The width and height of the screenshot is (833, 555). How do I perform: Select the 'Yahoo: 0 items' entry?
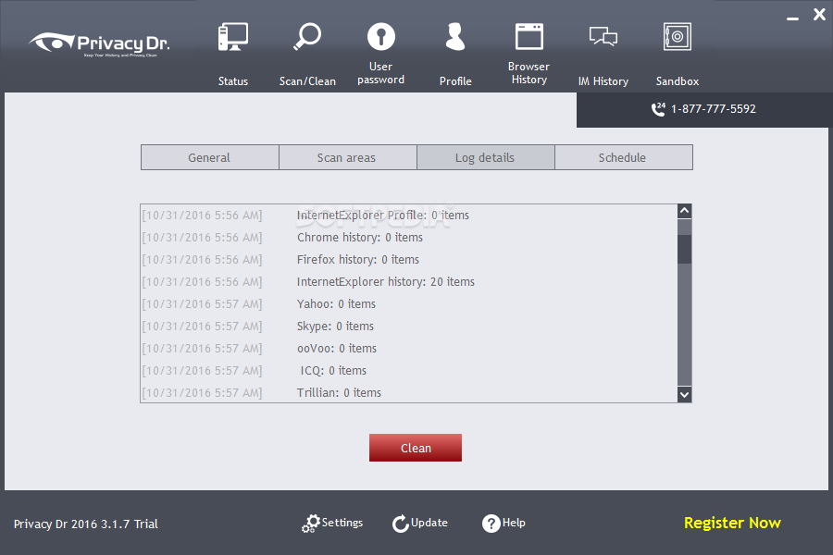336,304
